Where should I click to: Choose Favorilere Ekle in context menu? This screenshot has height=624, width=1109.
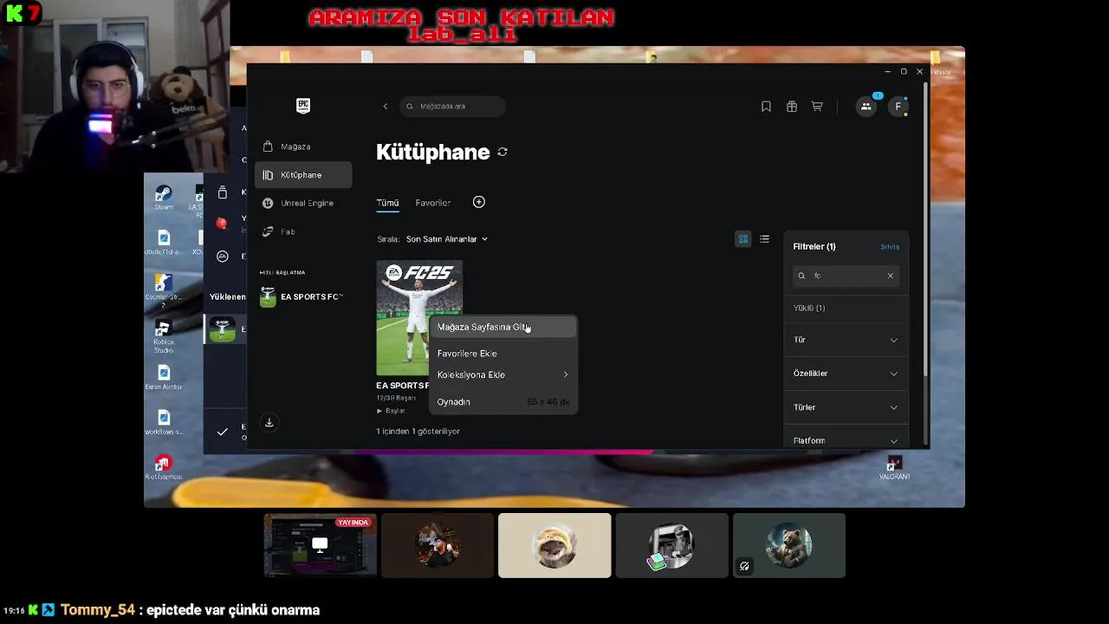[503, 354]
